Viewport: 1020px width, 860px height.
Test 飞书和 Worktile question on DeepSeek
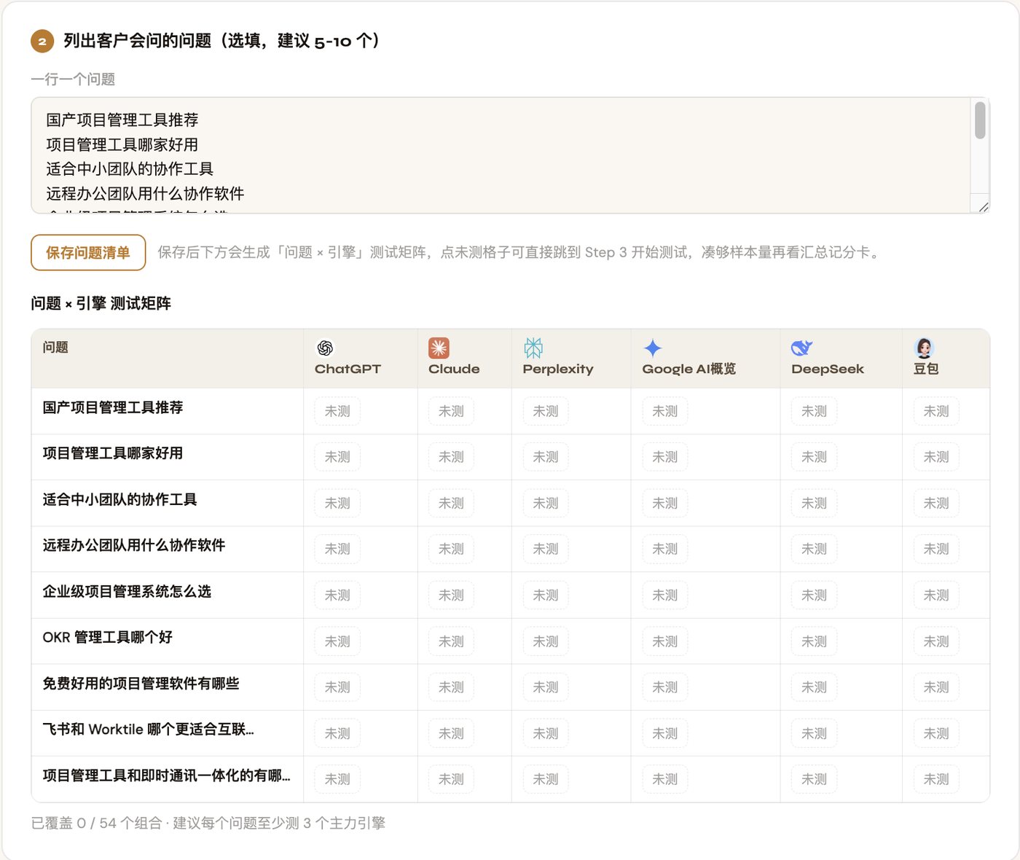[814, 733]
